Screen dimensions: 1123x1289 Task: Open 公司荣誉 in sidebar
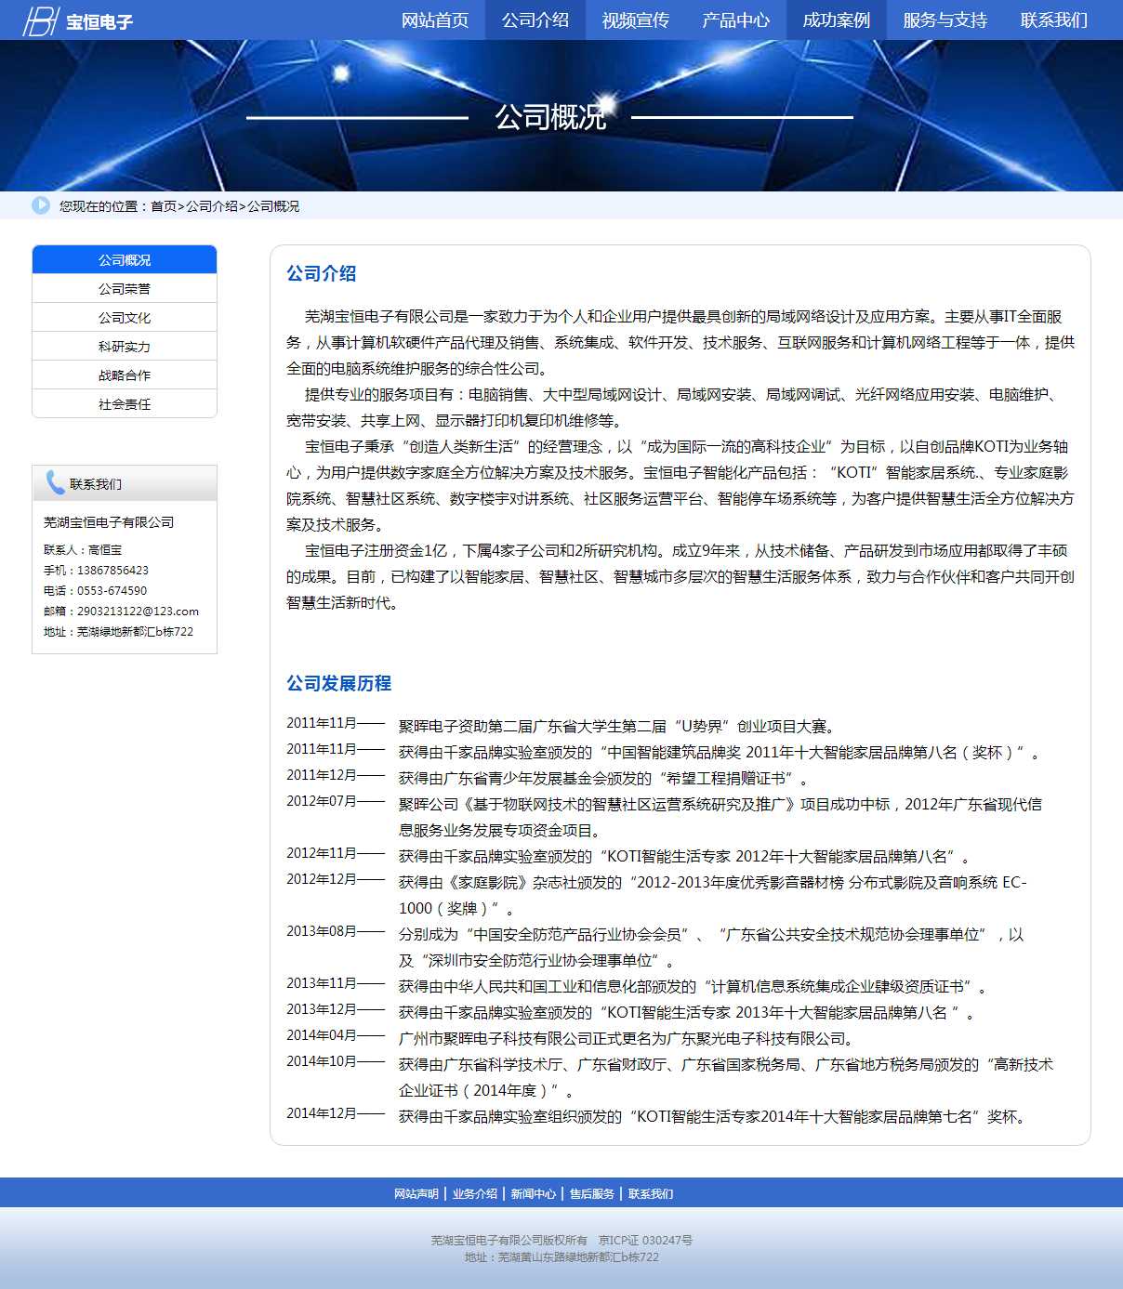pyautogui.click(x=125, y=289)
